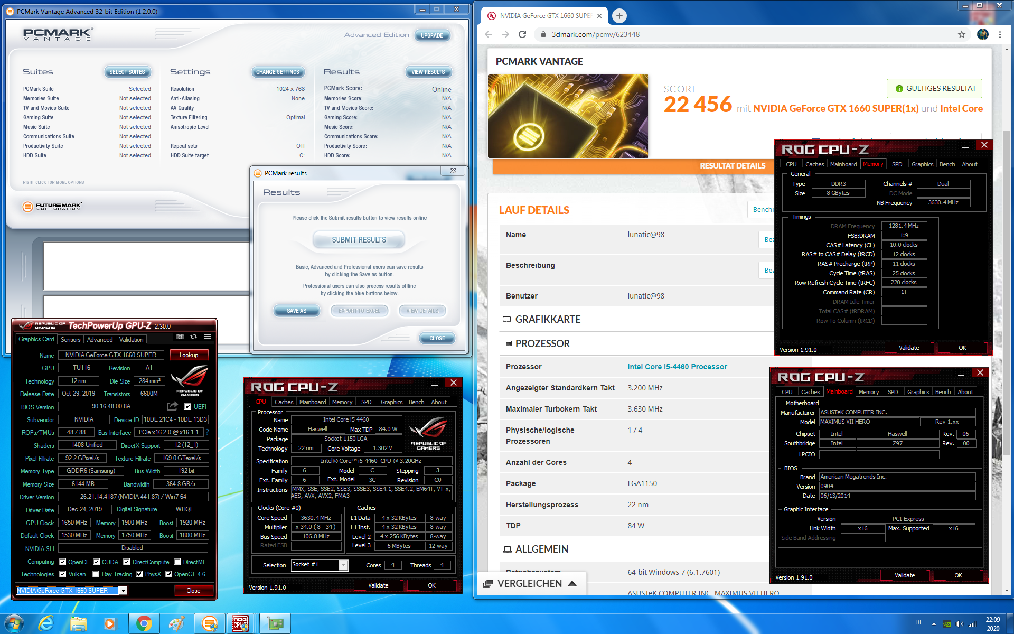The height and width of the screenshot is (634, 1014).
Task: Click the GPU-Z screenshot camera icon
Action: pyautogui.click(x=180, y=337)
